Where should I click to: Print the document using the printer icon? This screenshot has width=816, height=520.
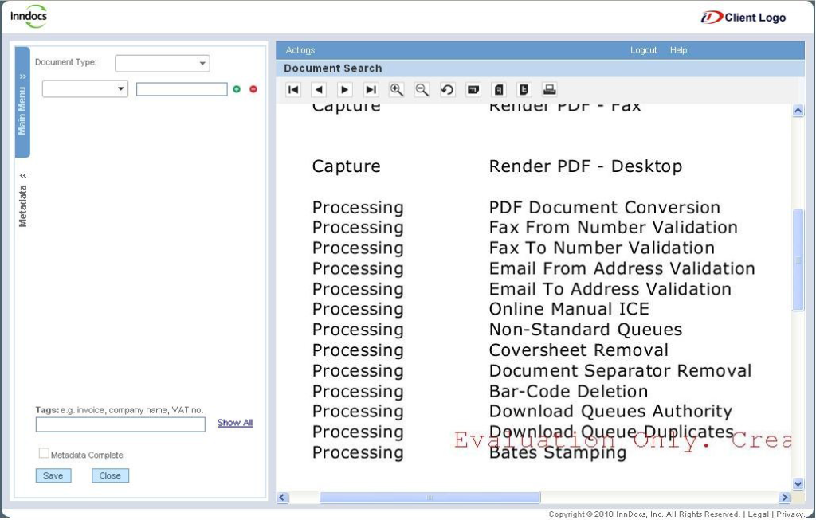pyautogui.click(x=550, y=89)
